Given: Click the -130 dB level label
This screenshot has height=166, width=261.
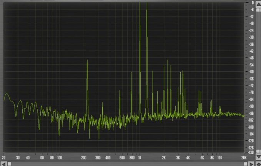Looking at the screenshot, I should 251,152.
